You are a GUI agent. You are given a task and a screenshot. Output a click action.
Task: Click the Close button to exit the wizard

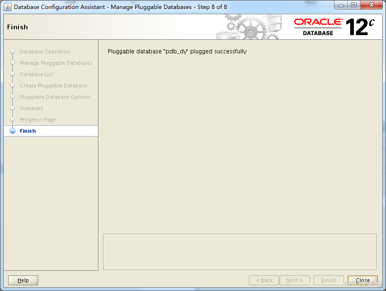click(363, 280)
